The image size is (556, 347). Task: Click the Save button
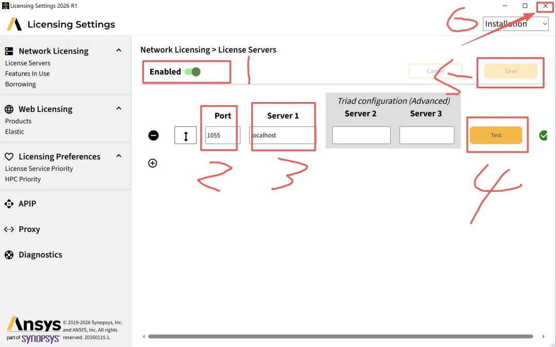point(511,71)
